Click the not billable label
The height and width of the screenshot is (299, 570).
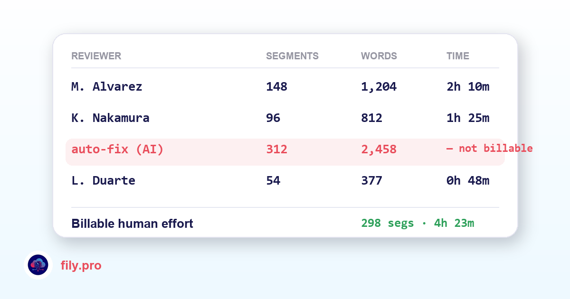[489, 149]
